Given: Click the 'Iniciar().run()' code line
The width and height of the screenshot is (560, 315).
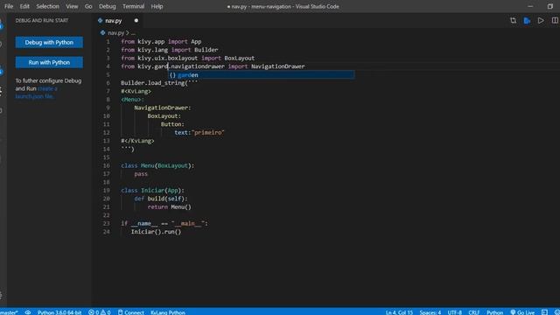Looking at the screenshot, I should pyautogui.click(x=156, y=232).
